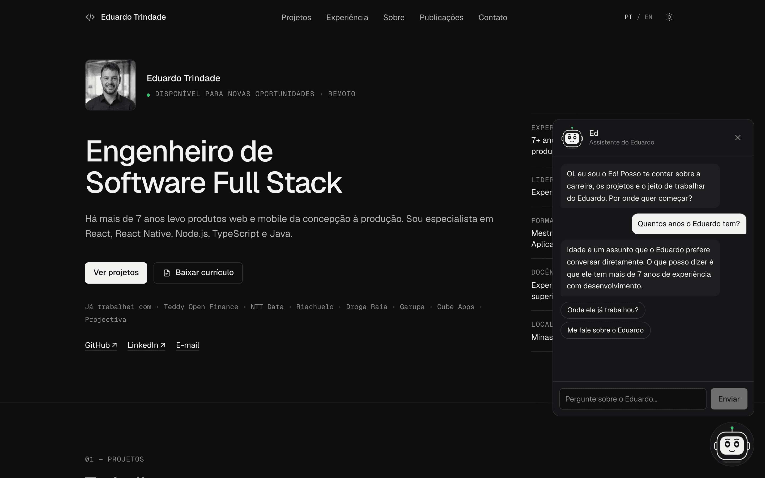Navigate to Publicações

(x=441, y=17)
